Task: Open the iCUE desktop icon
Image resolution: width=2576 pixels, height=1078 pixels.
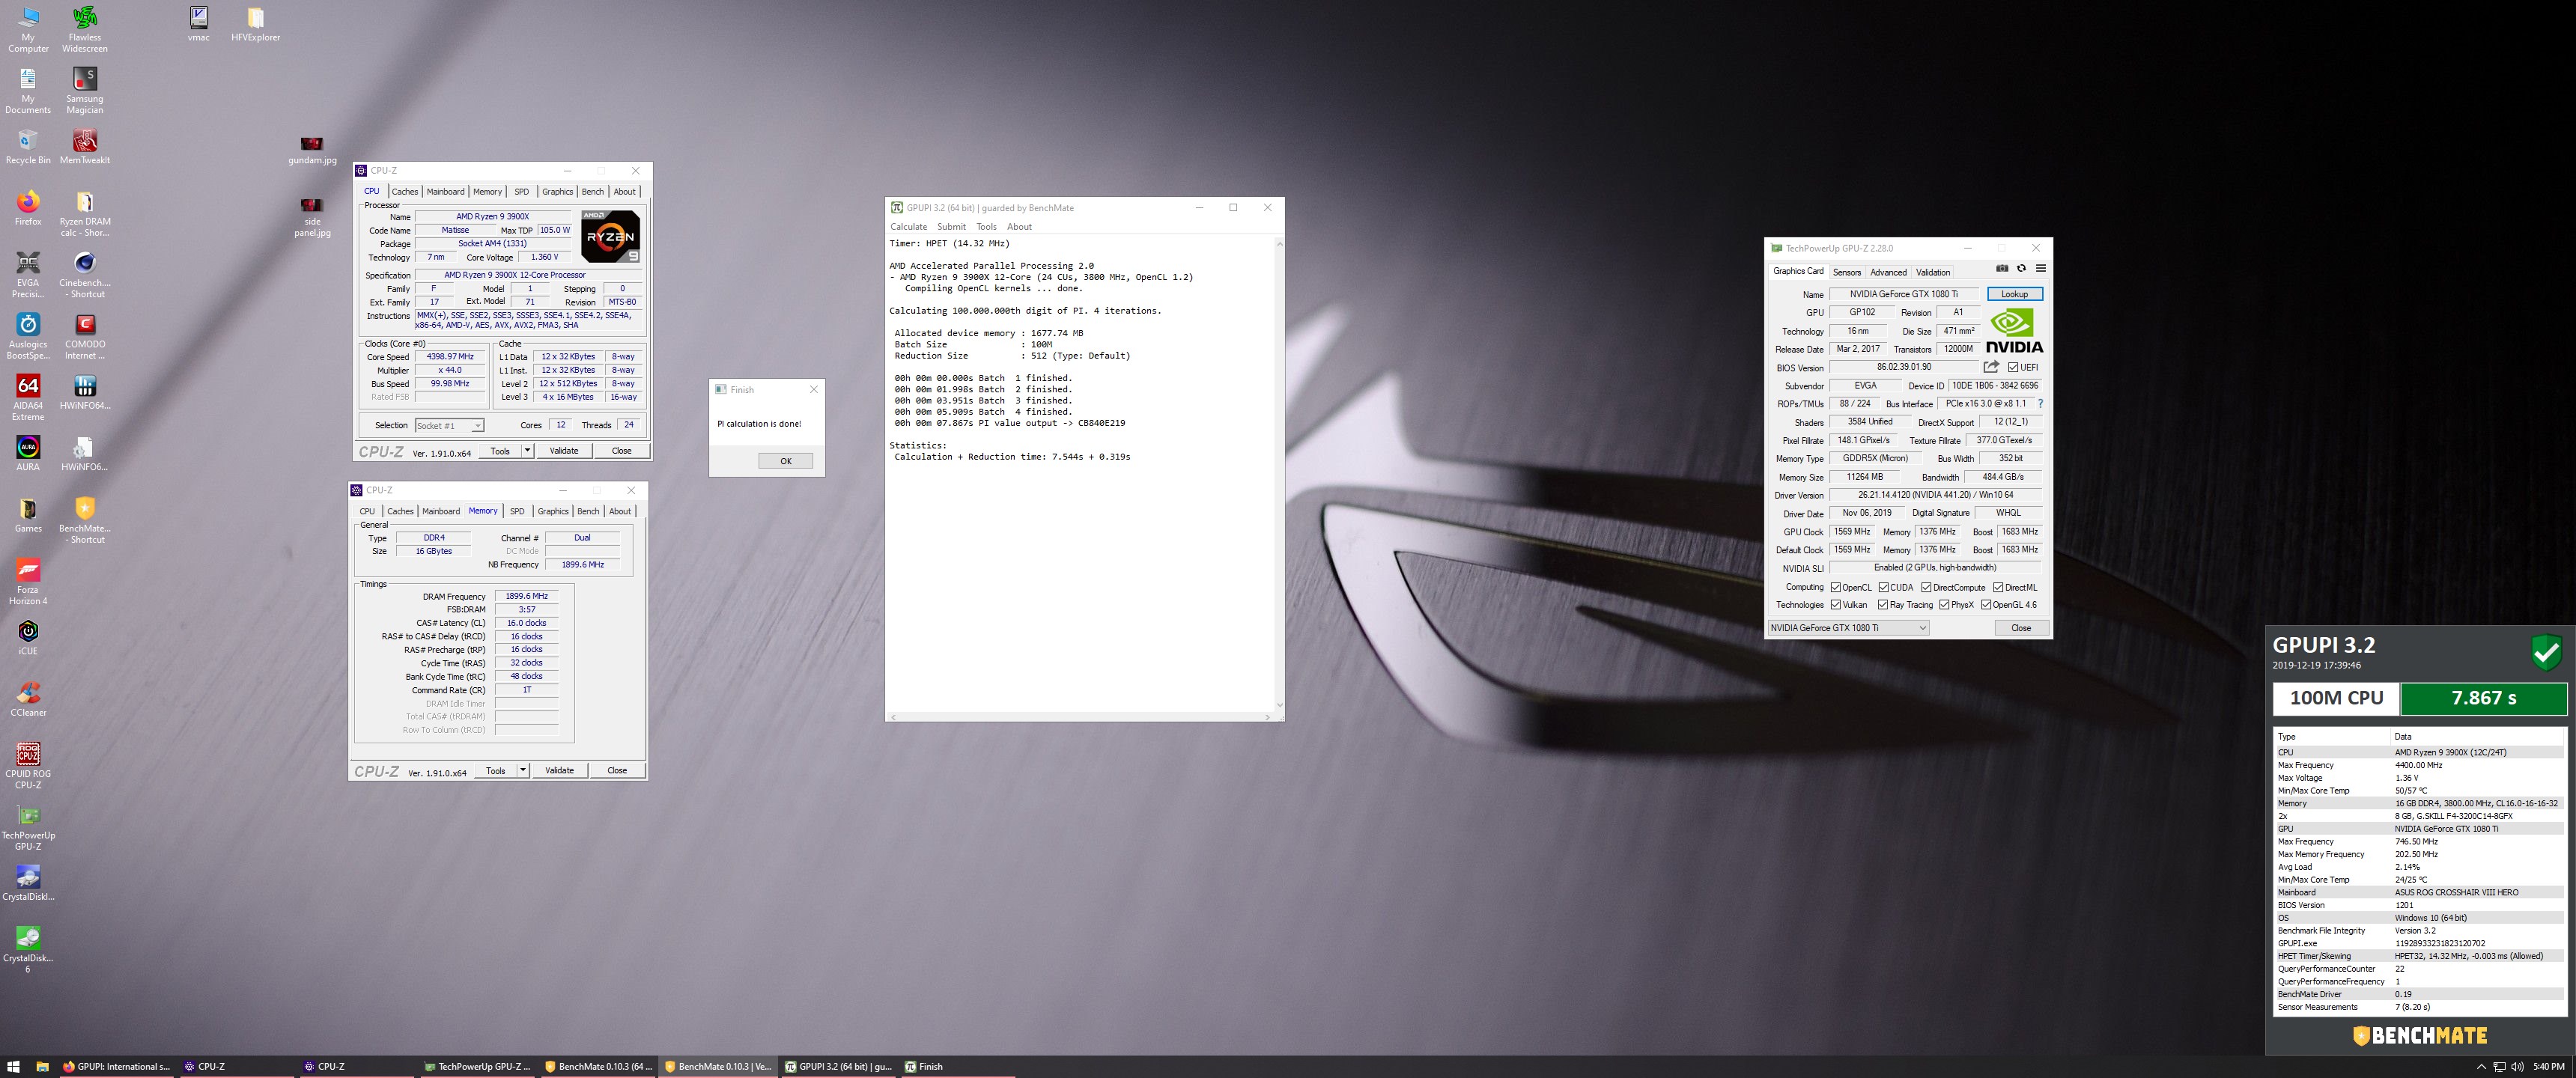Action: (28, 638)
